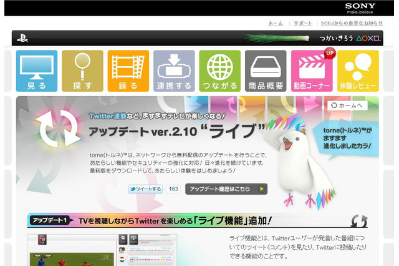The image size is (399, 266).
Task: Click the ホーム link
Action: (x=276, y=23)
